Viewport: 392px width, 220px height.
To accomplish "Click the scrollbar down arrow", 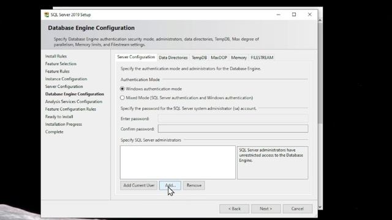I will 320,207.
